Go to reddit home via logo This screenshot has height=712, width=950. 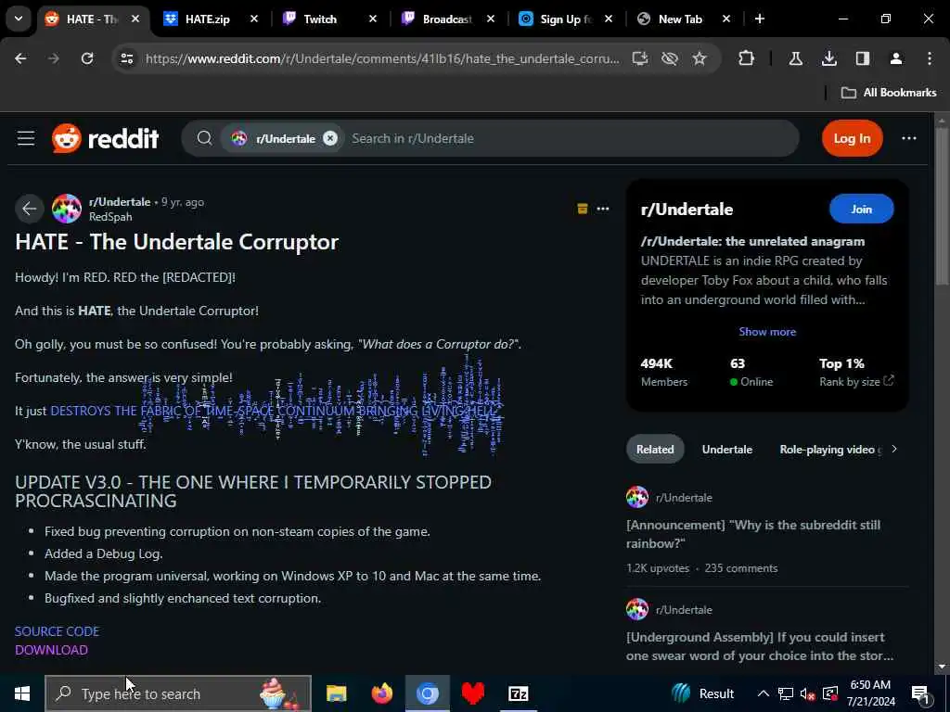106,139
